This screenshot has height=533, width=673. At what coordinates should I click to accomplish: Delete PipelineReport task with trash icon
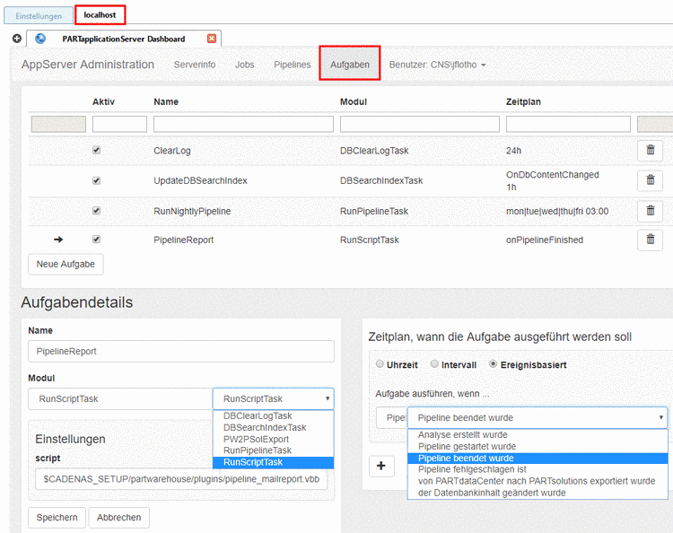coord(650,240)
